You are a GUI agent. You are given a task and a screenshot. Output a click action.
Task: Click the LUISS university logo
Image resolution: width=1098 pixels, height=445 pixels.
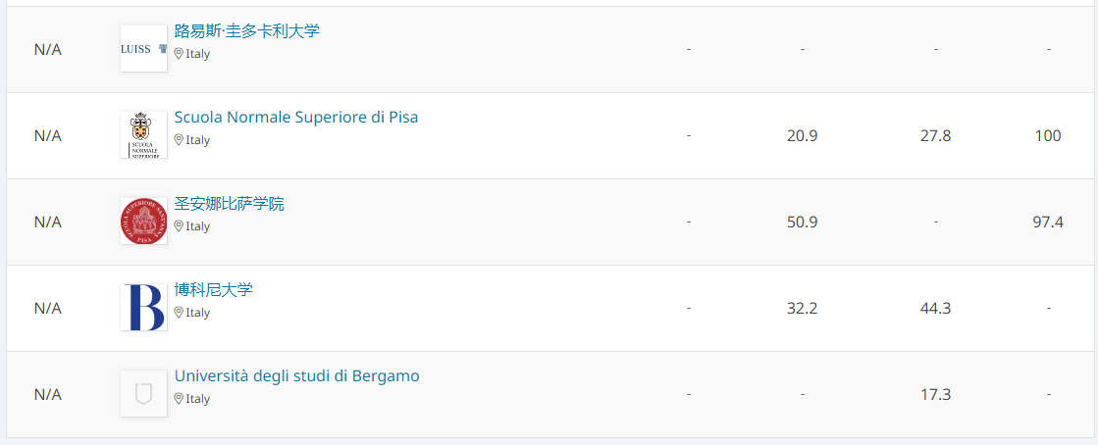[143, 48]
